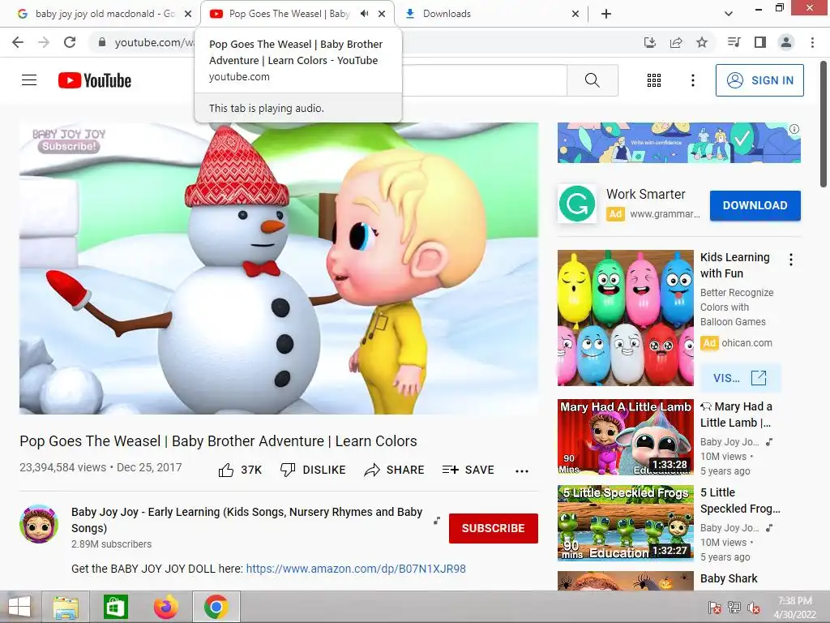Click the SIGN IN button
The width and height of the screenshot is (830, 623).
click(x=759, y=80)
